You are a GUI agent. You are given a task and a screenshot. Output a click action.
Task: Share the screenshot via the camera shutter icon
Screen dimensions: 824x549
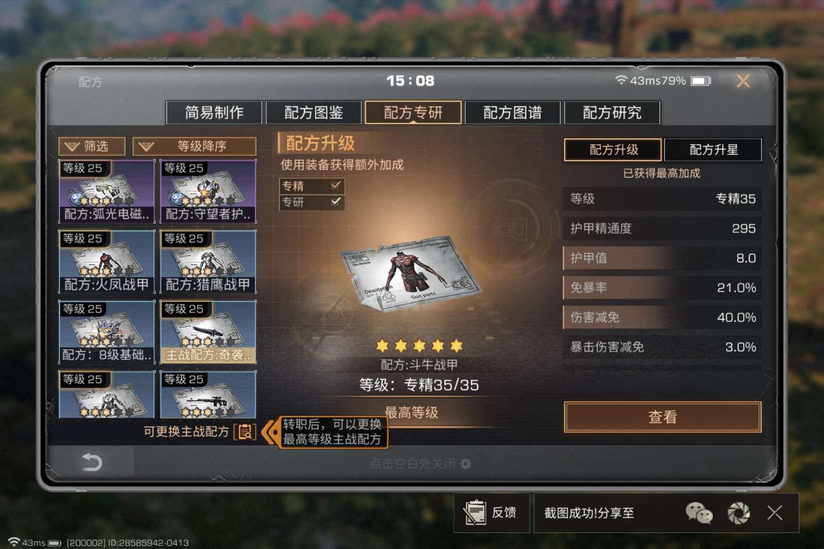pos(739,513)
